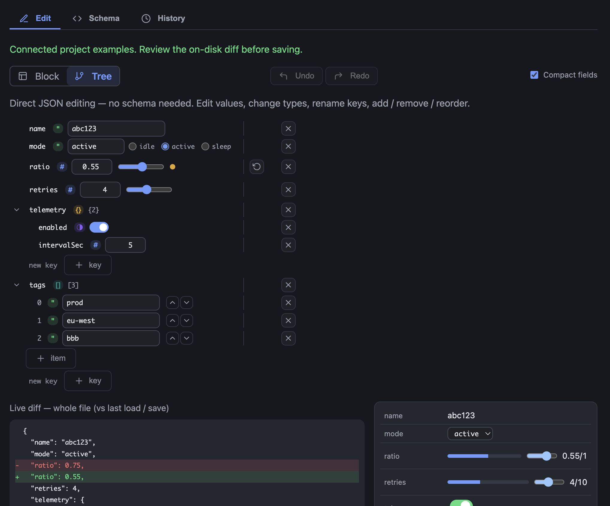
Task: Open the History tab
Action: coord(163,18)
